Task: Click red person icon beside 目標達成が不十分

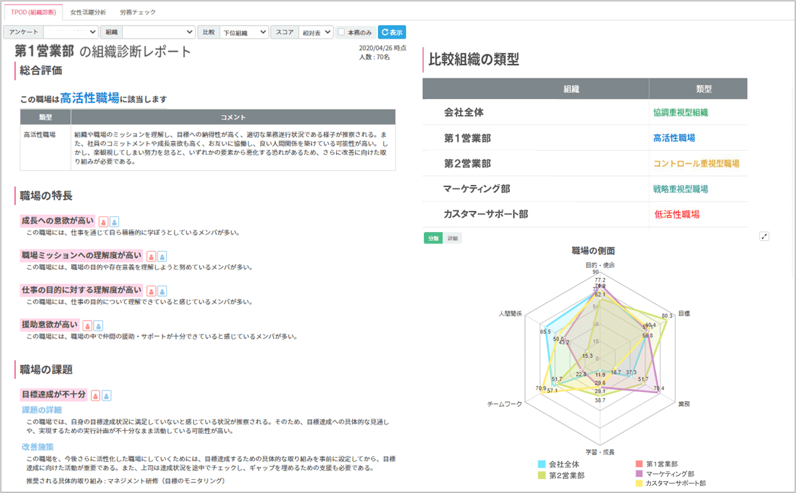Action: 95,395
